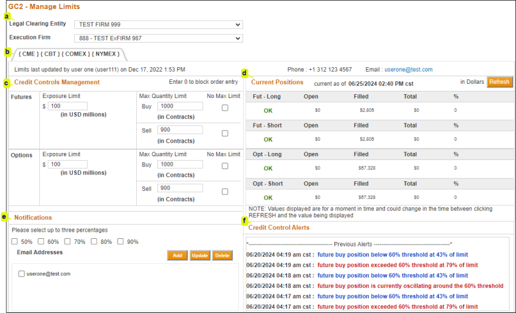Screen dimensions: 516x313
Task: Check No Max Limit for Options Buy
Action: click(x=224, y=167)
